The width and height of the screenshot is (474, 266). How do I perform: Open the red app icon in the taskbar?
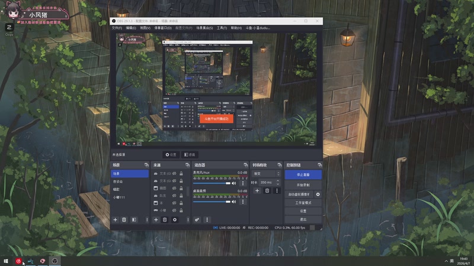click(x=18, y=261)
